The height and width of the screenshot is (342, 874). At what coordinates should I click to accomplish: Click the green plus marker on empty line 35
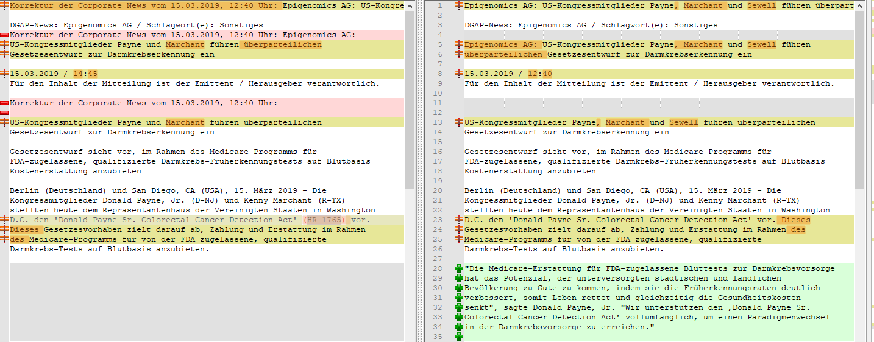(x=458, y=337)
